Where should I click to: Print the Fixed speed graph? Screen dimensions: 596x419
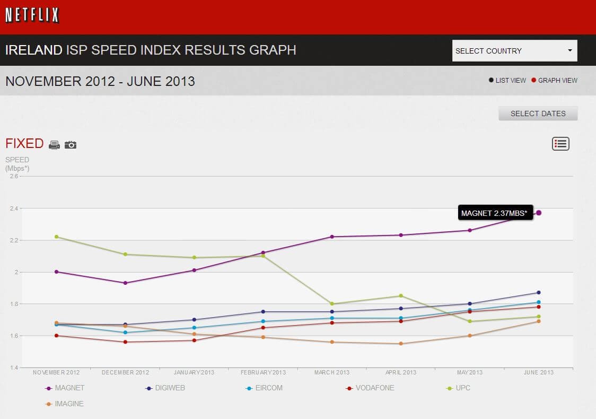(x=55, y=145)
